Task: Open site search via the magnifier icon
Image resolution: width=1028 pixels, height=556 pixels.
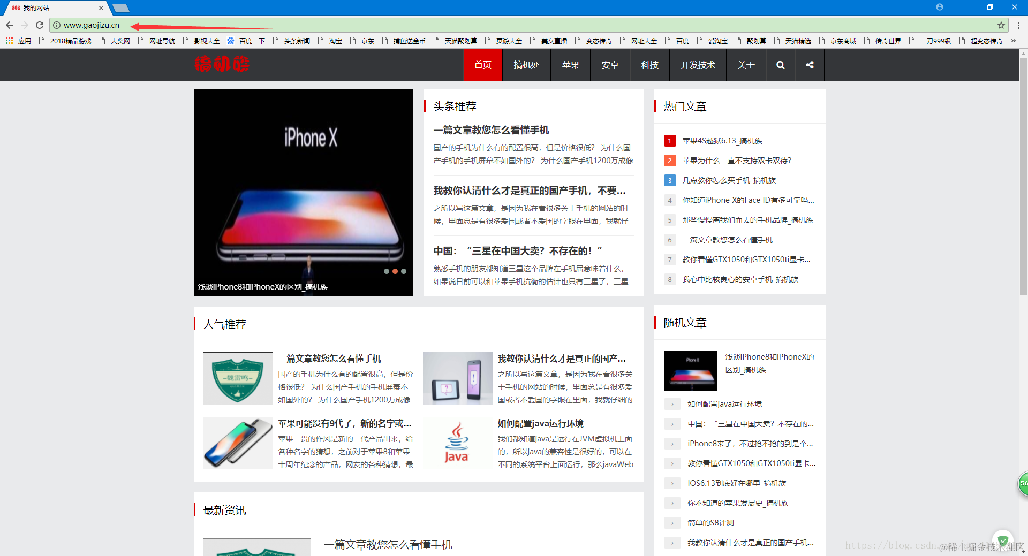Action: click(x=781, y=65)
